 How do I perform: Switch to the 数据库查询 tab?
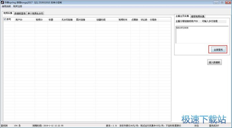pos(20,13)
